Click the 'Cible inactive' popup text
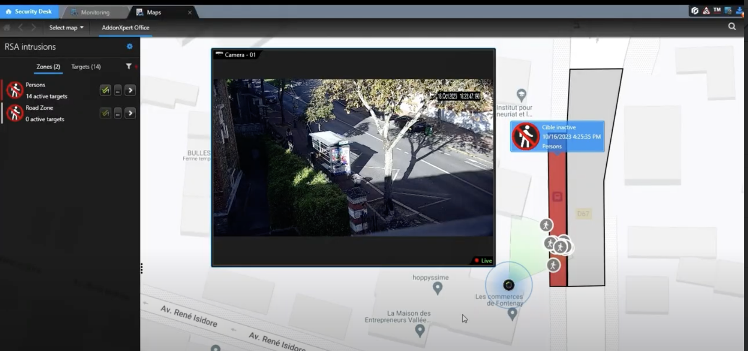 (559, 127)
